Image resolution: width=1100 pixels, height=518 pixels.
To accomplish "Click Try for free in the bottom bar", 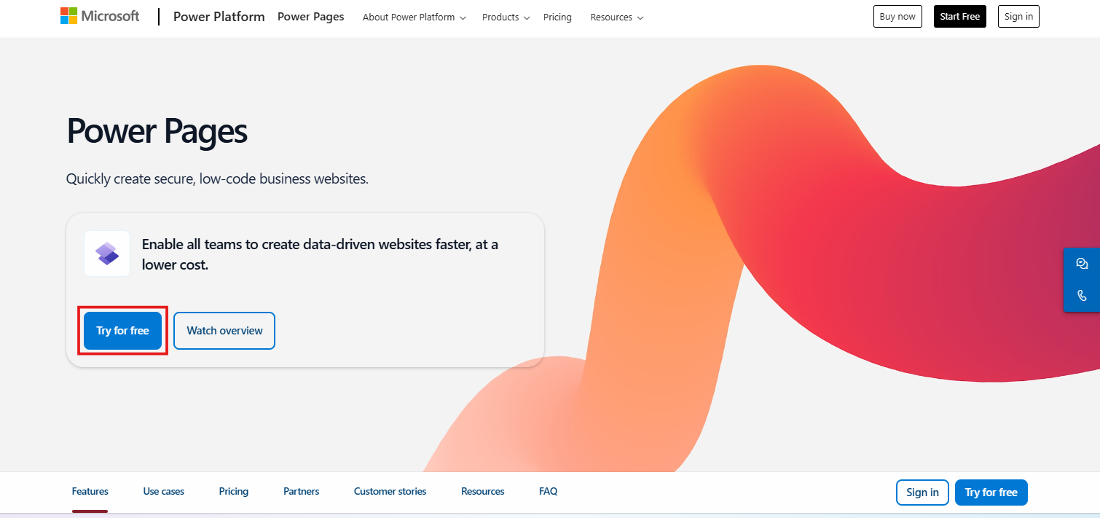I will coord(991,492).
